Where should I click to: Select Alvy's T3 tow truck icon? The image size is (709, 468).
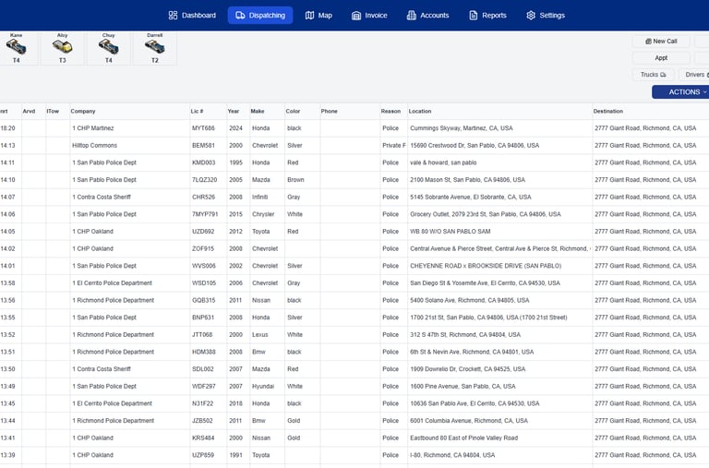pos(63,48)
